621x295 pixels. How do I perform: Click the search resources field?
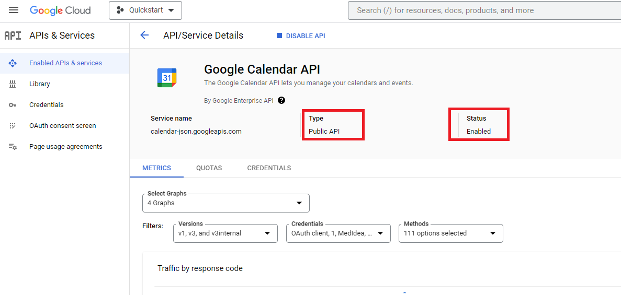tap(484, 10)
